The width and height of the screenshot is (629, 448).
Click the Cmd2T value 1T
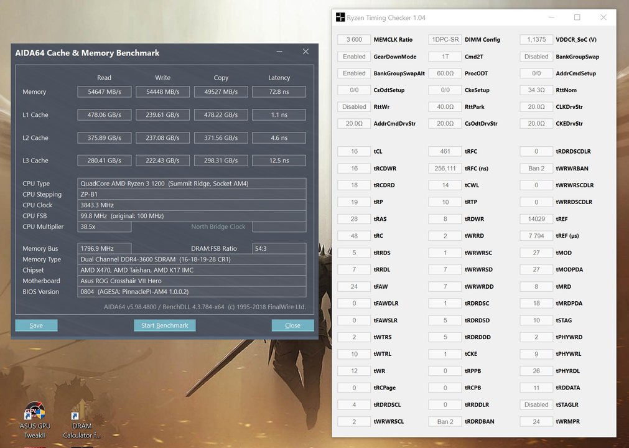445,57
